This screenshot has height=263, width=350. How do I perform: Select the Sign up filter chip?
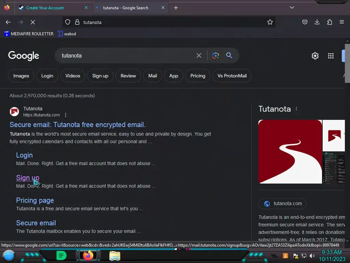click(100, 76)
